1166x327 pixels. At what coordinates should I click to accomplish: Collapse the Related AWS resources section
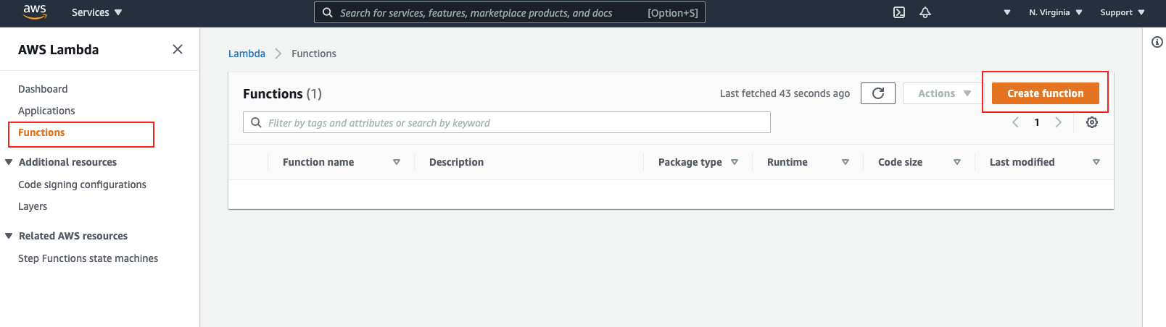(9, 236)
